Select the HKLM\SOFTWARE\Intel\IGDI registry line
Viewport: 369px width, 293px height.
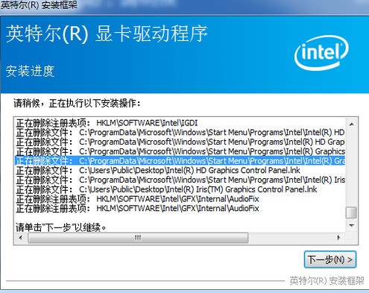click(107, 123)
